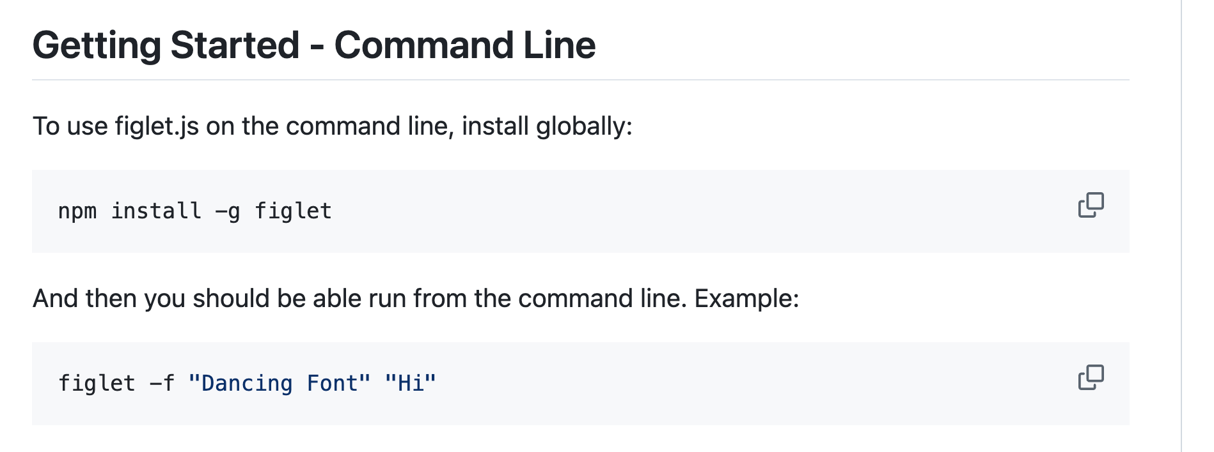Select the 'Dancing Font' string in the example

(x=278, y=383)
